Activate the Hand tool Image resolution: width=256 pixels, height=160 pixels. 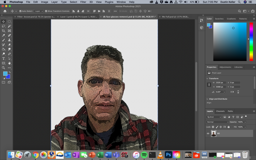9,63
